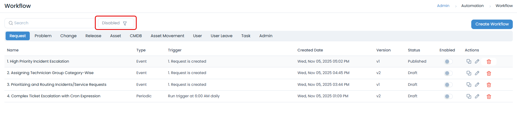Click the Create Workflow button
Viewport: 517px width, 135px height.
pos(492,24)
